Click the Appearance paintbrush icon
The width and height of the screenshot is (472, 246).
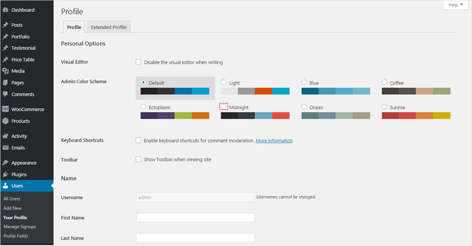click(x=5, y=163)
